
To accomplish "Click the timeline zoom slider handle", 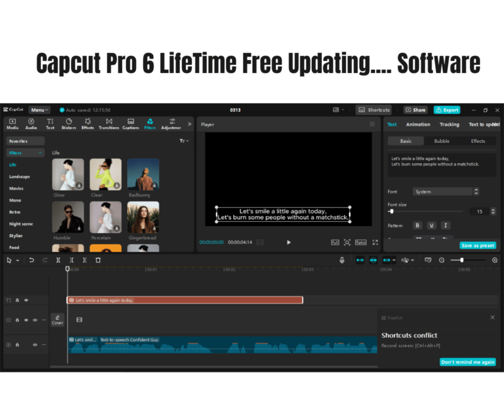I will [x=462, y=260].
